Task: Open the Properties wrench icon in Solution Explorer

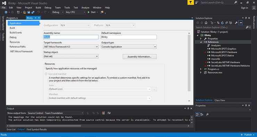Action: (236, 23)
